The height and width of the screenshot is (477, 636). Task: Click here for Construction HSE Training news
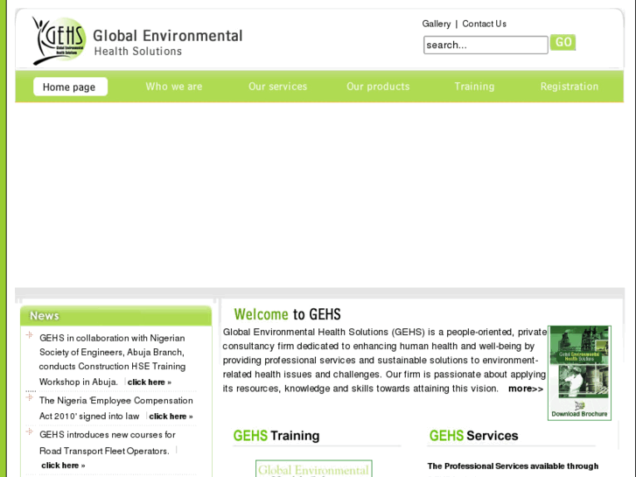click(150, 382)
